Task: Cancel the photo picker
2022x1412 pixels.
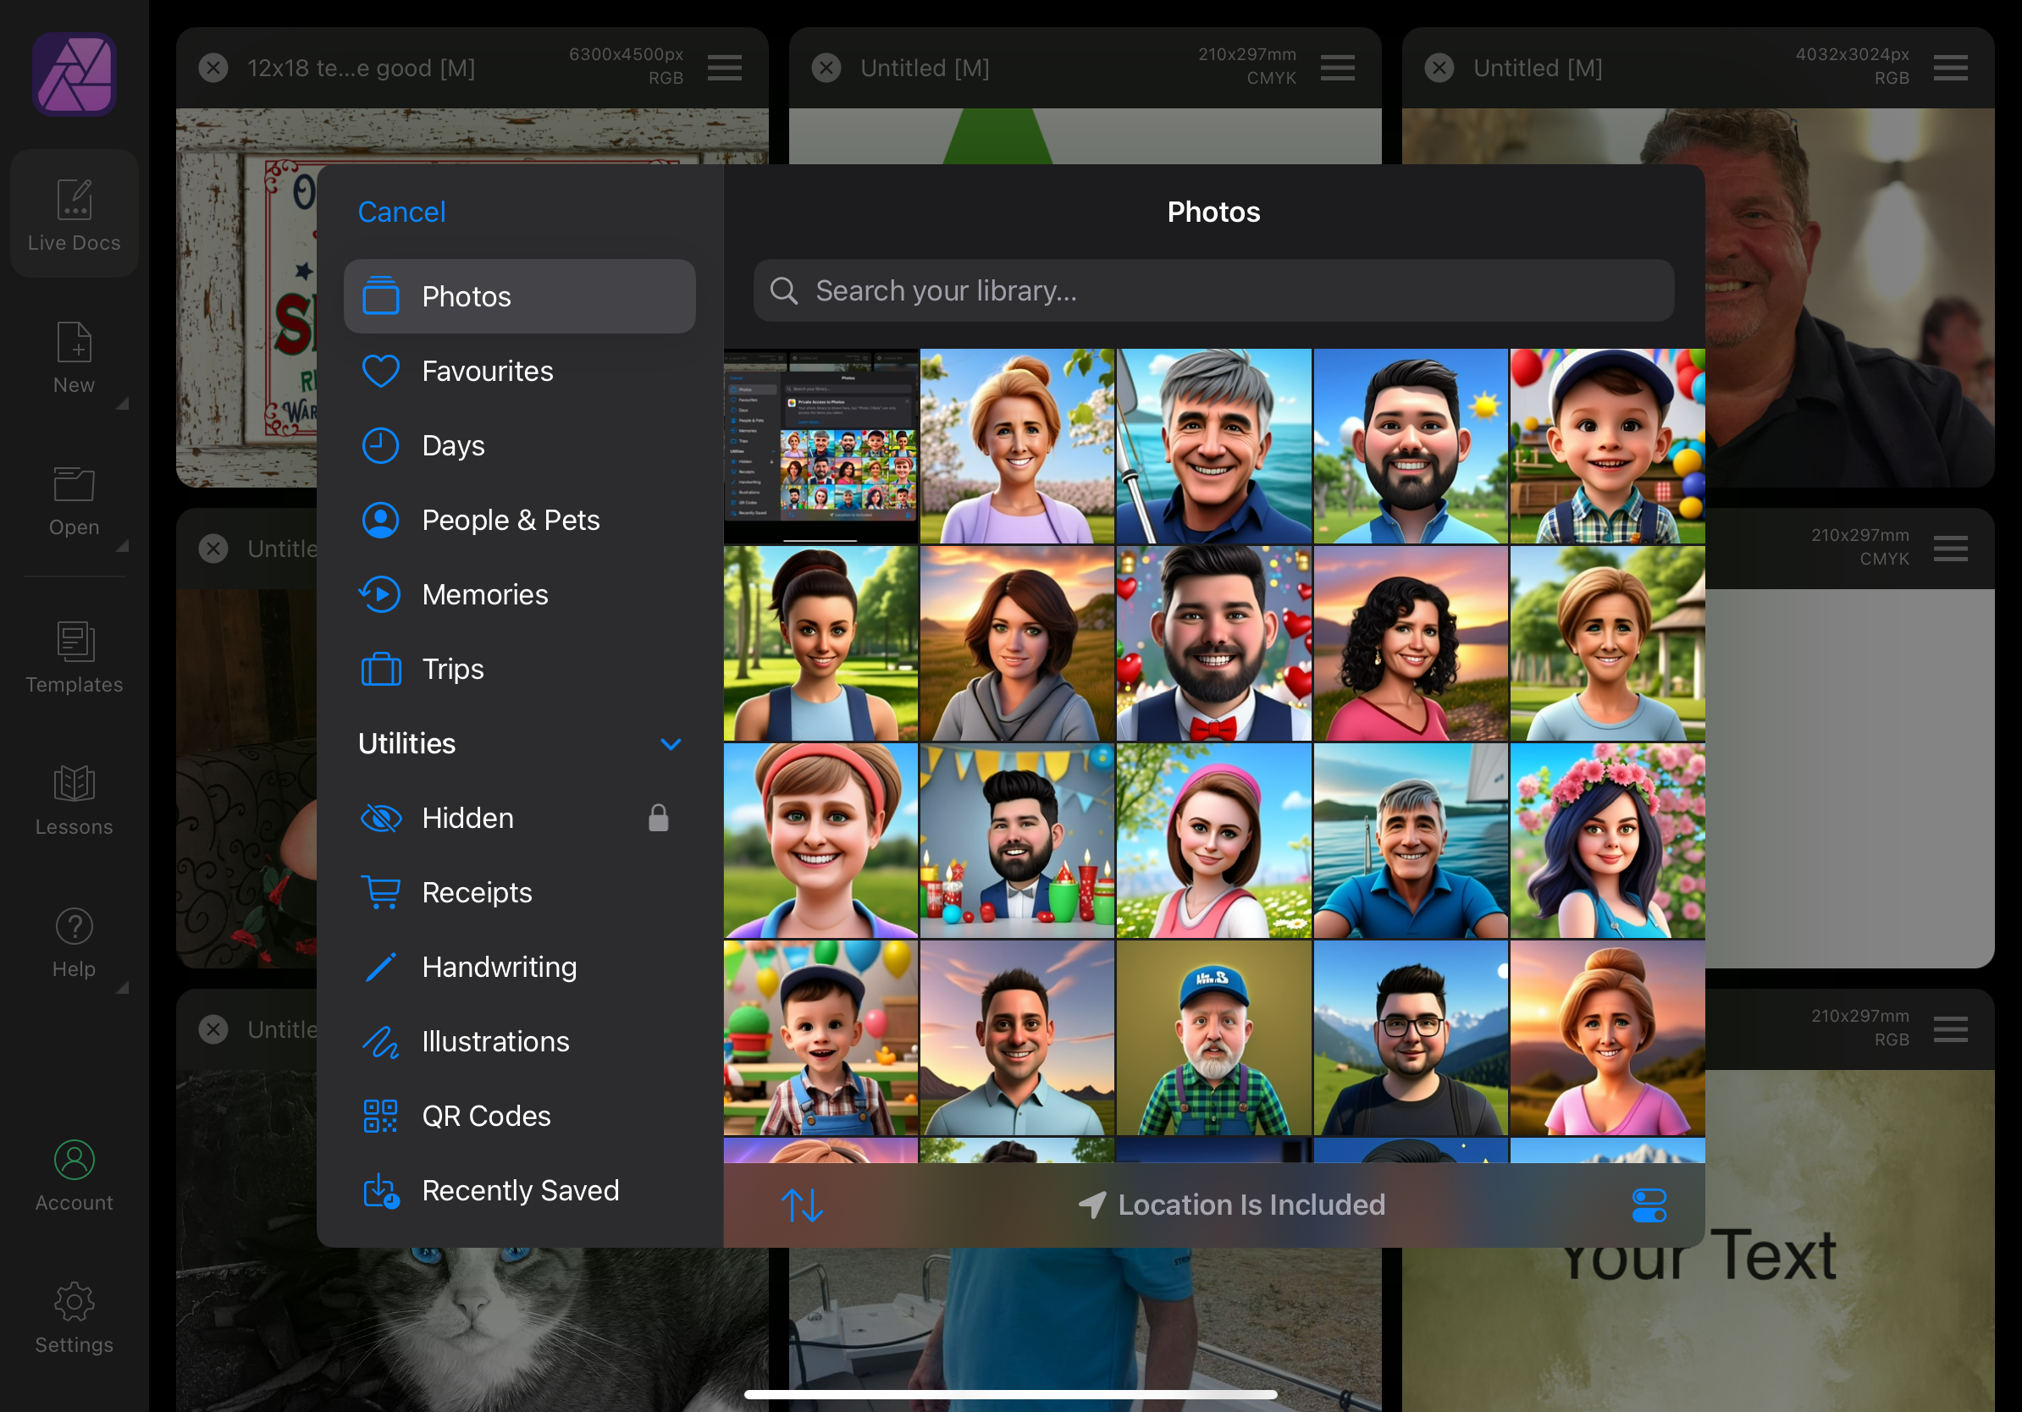Action: [401, 212]
